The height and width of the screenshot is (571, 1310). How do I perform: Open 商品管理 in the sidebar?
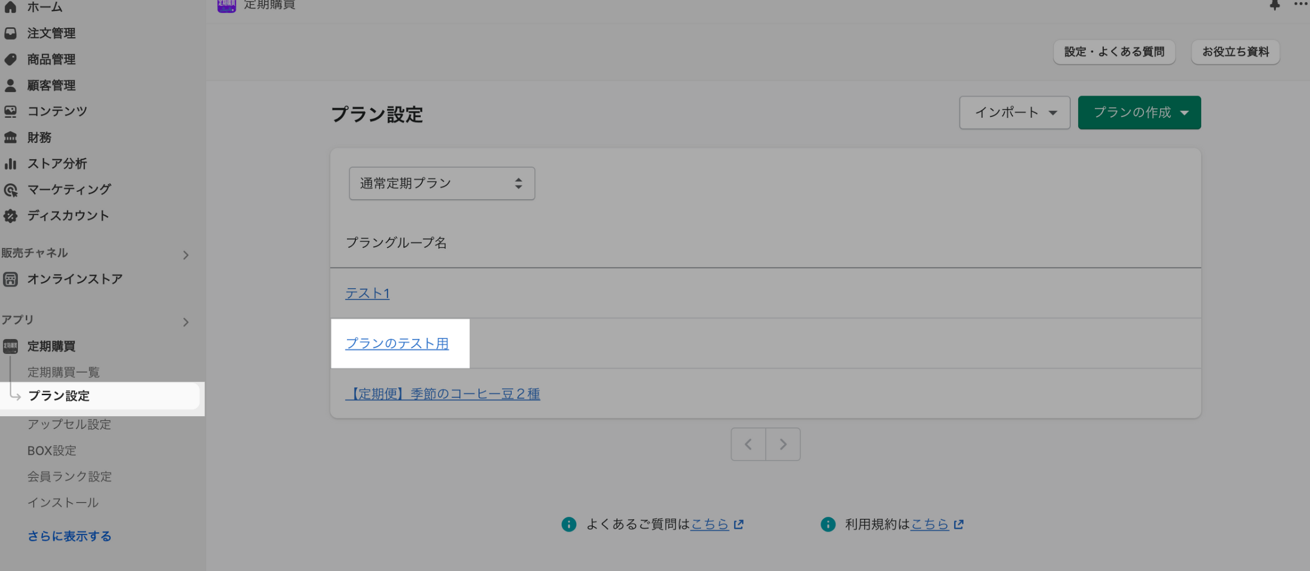(51, 59)
